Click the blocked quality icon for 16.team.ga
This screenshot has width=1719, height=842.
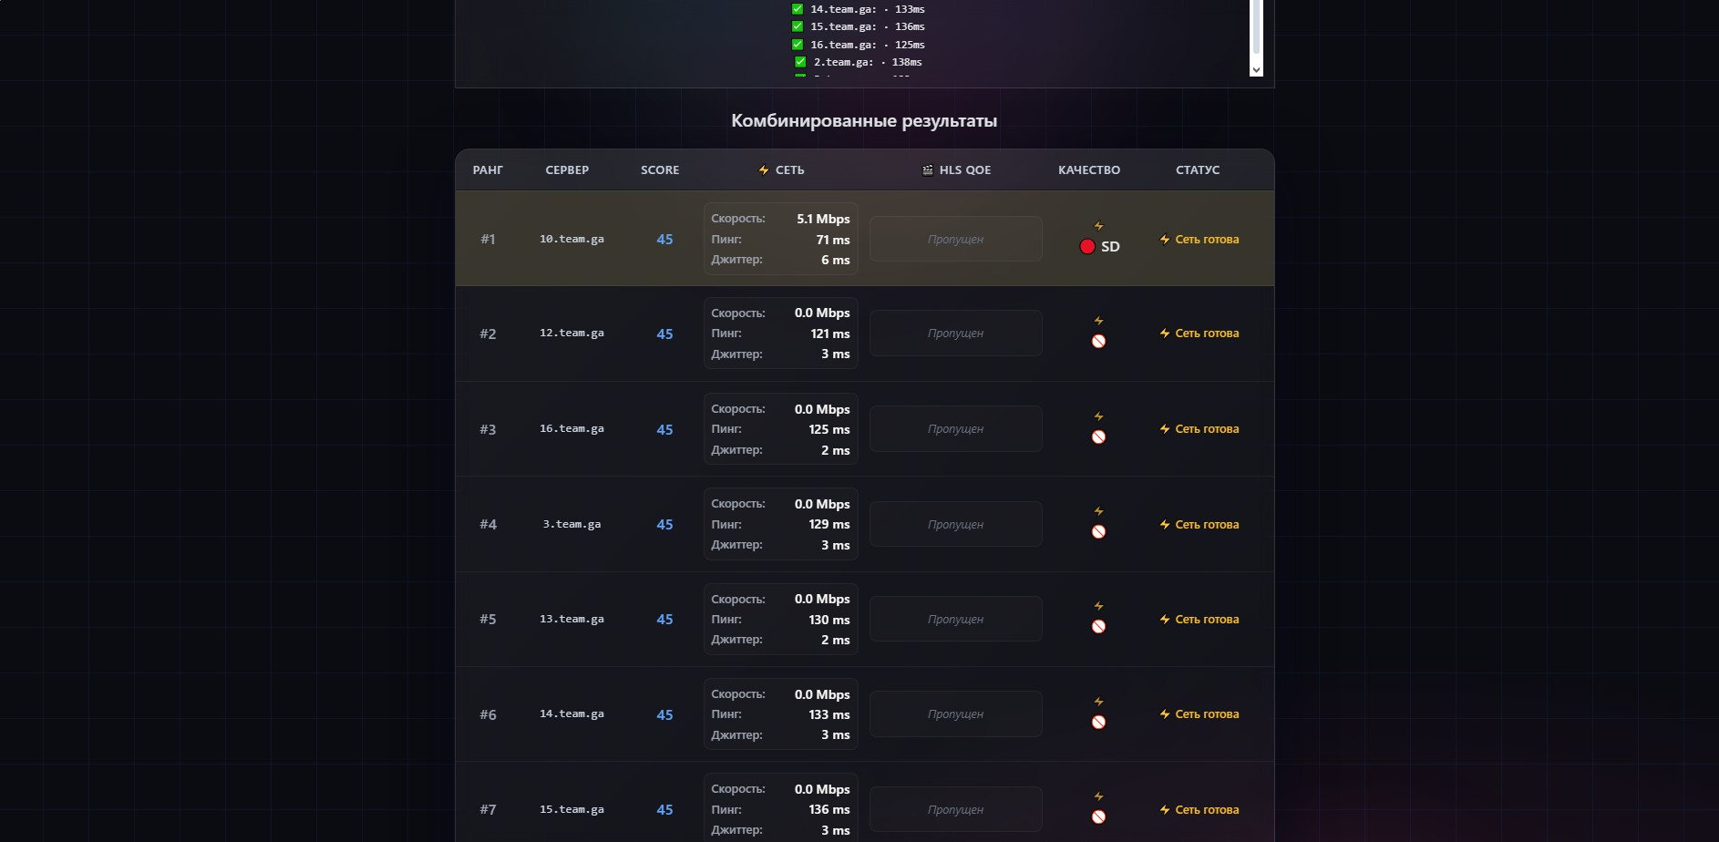pos(1098,437)
